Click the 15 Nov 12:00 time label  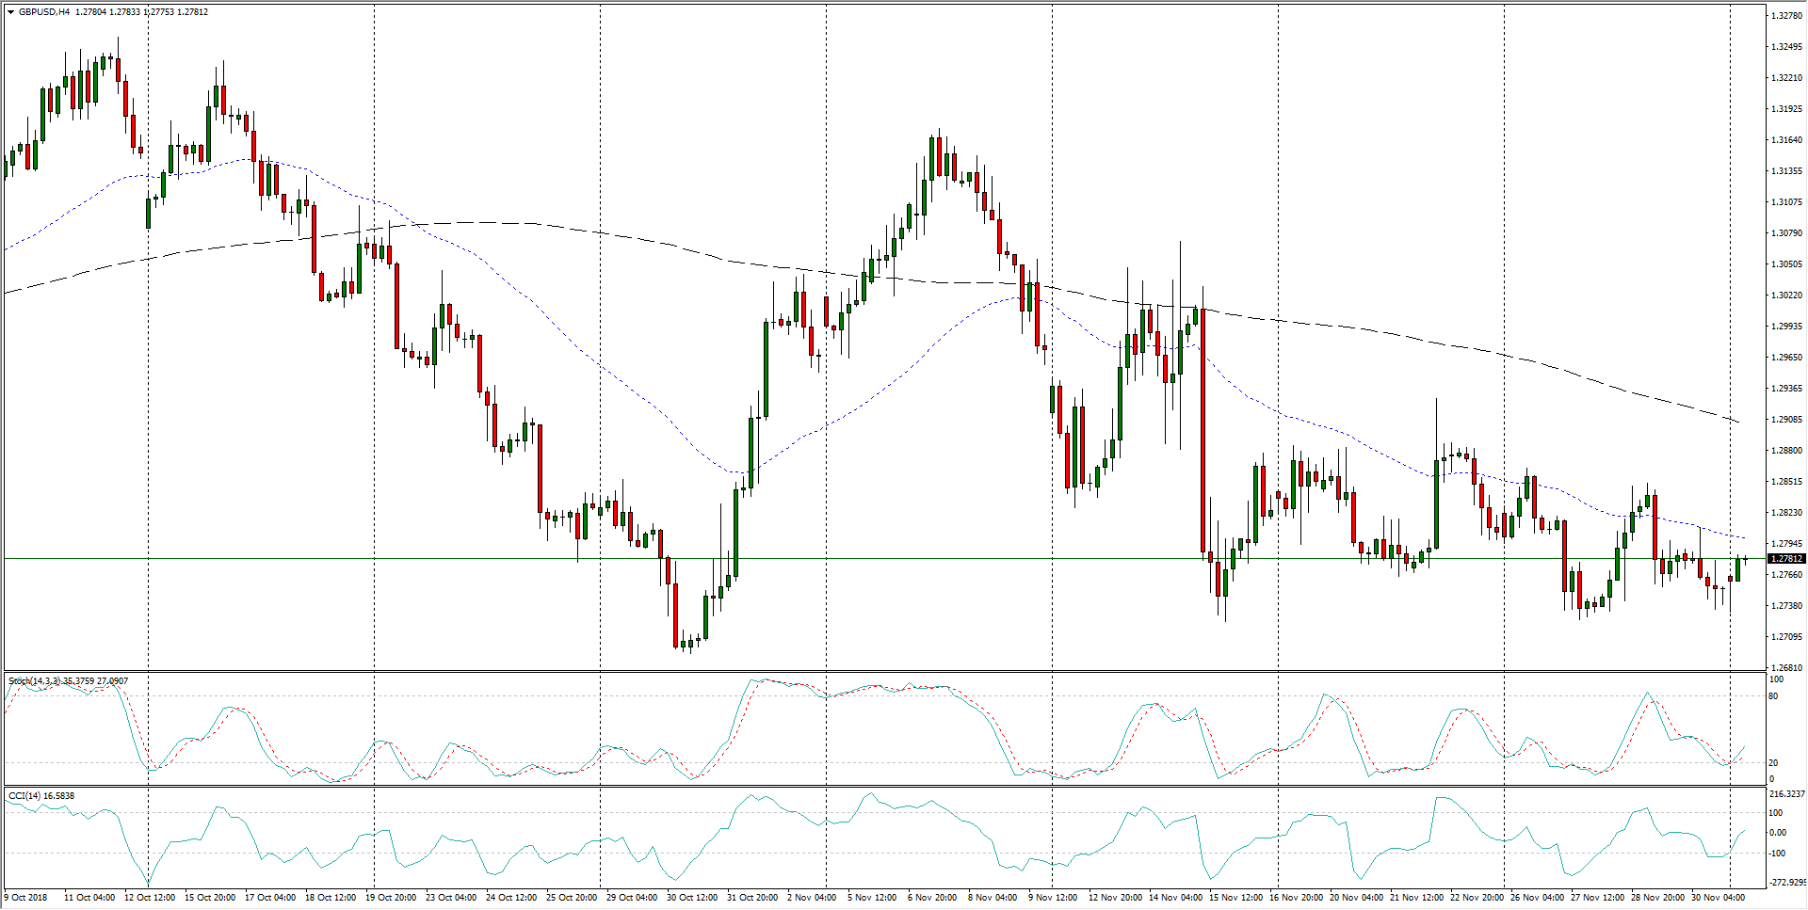point(1235,898)
